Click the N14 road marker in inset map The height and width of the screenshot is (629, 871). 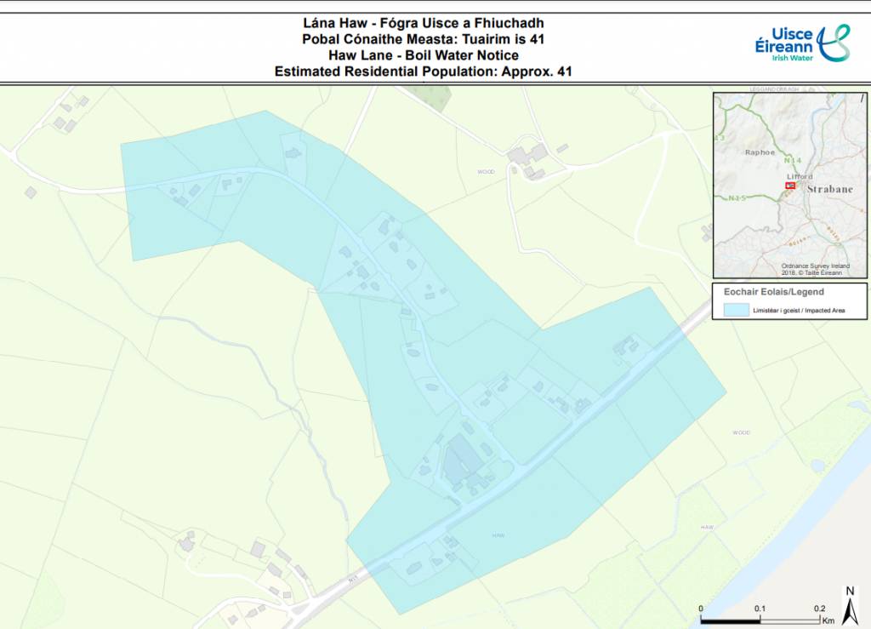tap(792, 160)
